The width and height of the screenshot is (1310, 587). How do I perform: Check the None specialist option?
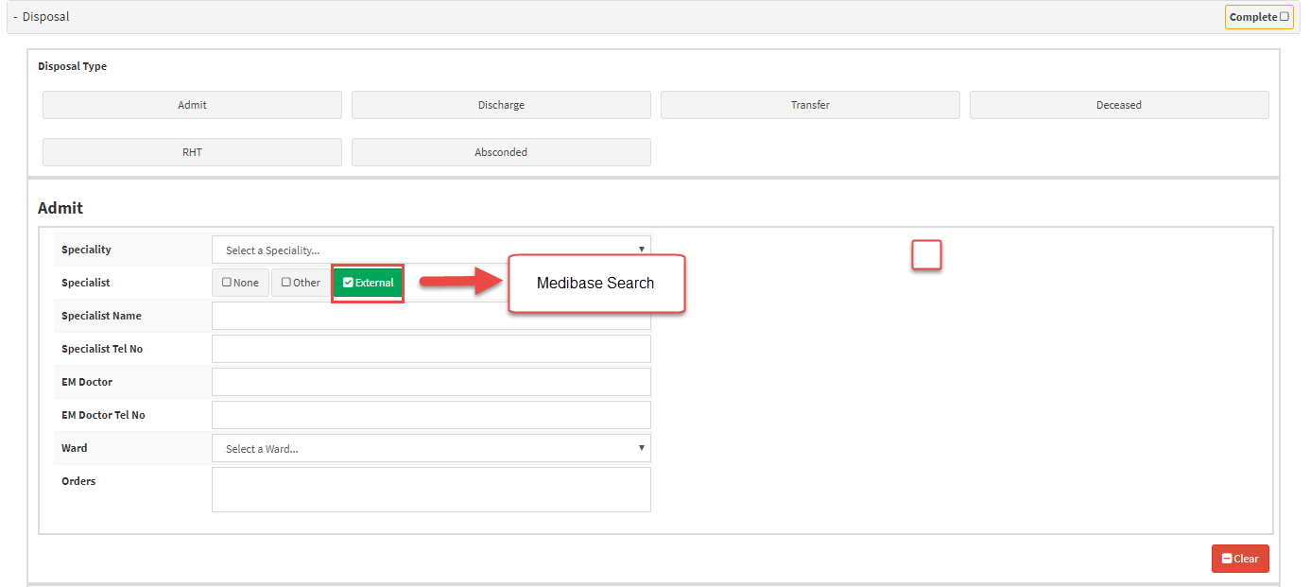pos(240,283)
